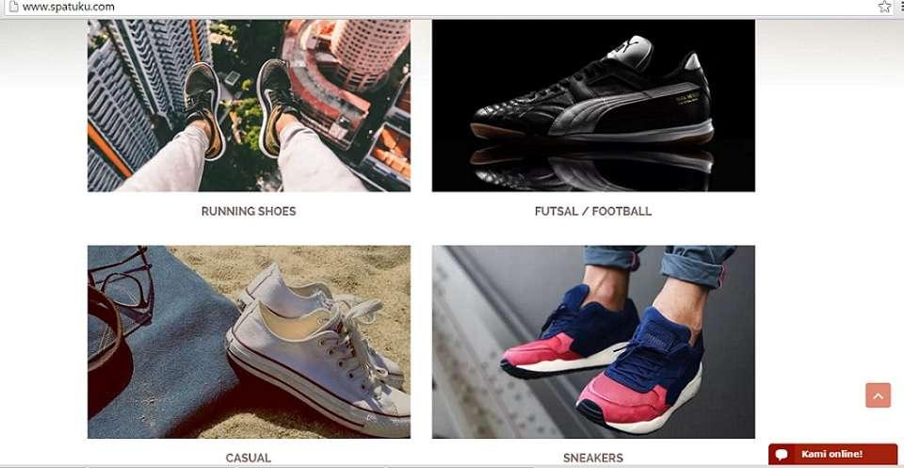Open the Kami online! chat bar

[x=833, y=454]
